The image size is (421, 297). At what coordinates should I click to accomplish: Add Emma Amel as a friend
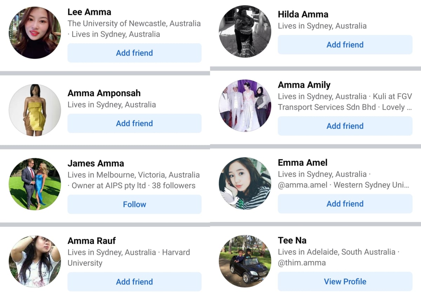tap(345, 204)
